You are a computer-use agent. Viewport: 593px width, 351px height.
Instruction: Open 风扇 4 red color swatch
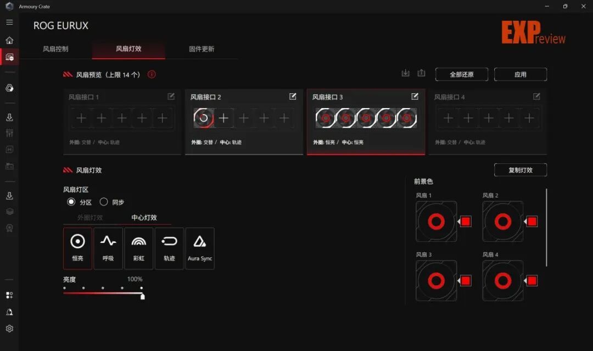pos(532,281)
